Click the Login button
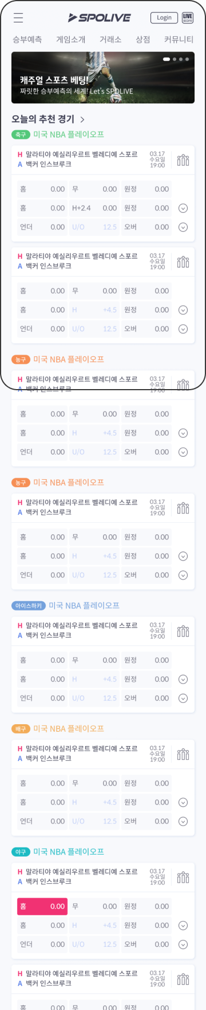Viewport: 206px width, 1010px height. point(164,18)
